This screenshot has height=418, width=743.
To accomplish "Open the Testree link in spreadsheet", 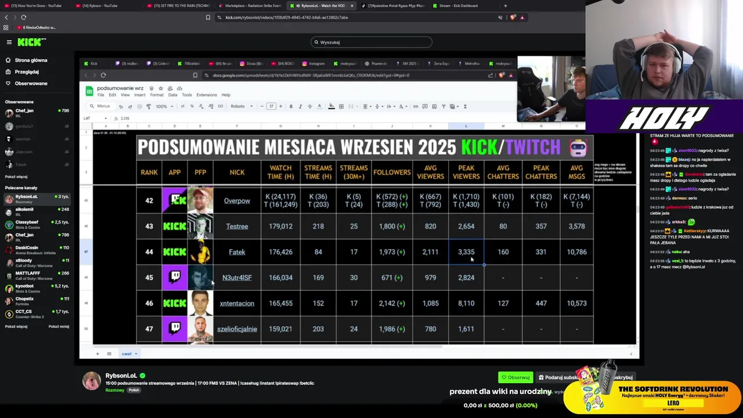I will (237, 226).
